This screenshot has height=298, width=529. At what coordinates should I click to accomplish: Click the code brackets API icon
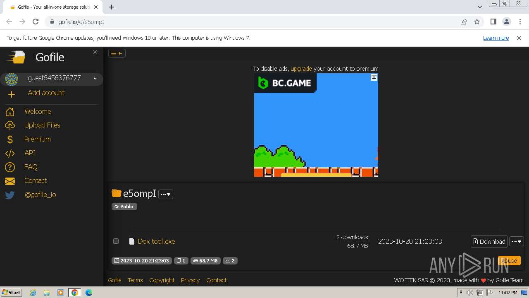coord(10,153)
